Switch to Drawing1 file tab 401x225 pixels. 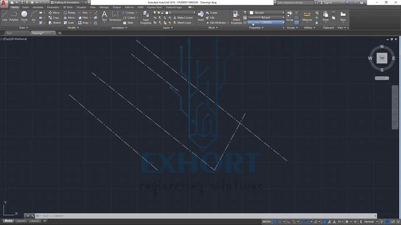tap(43, 33)
